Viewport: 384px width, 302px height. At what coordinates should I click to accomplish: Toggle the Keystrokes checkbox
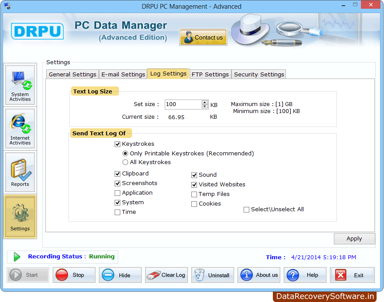click(118, 144)
